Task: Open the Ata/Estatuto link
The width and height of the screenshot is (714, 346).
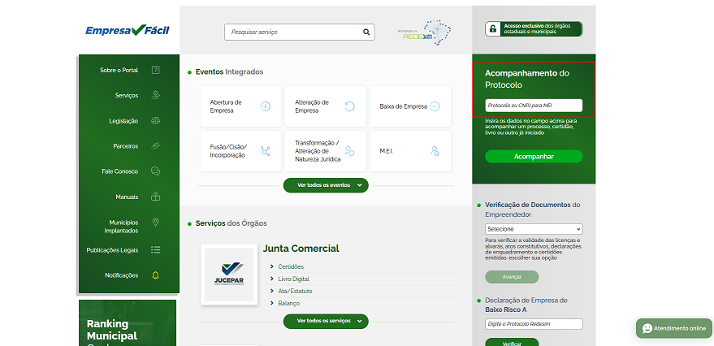Action: pyautogui.click(x=295, y=291)
